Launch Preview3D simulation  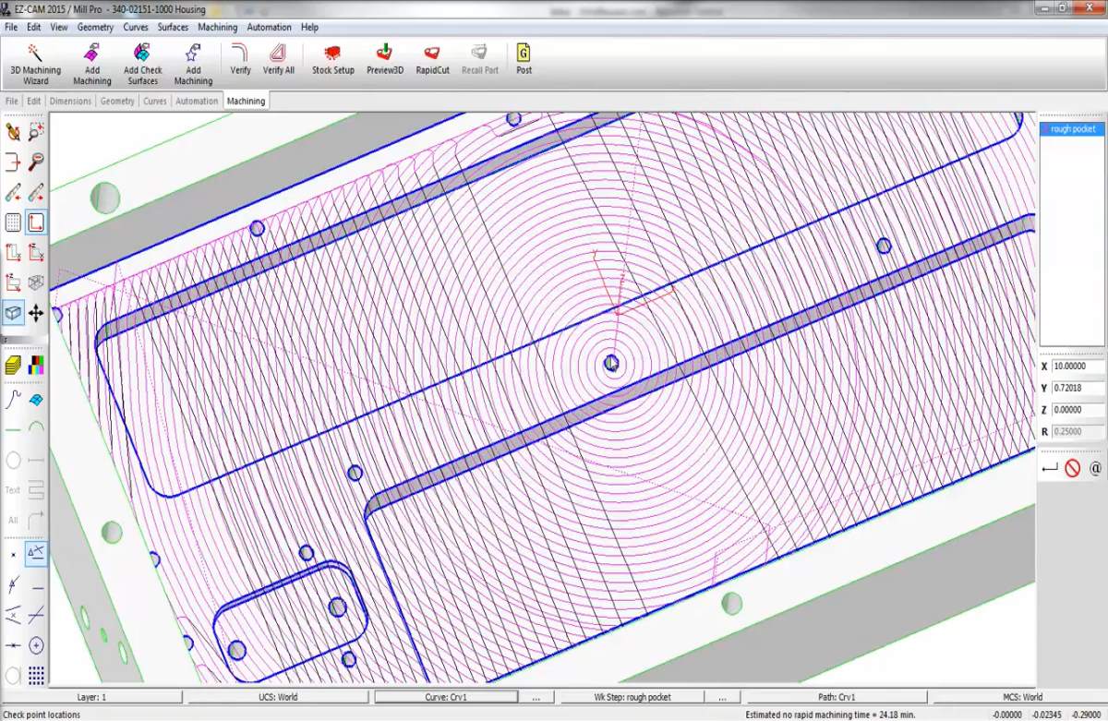coord(385,58)
